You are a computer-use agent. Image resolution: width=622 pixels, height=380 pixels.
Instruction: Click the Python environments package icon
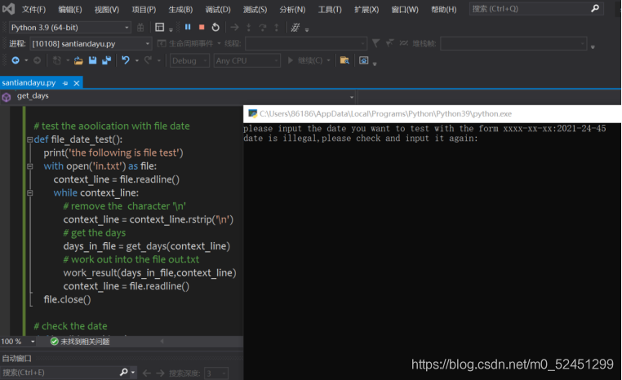(140, 28)
